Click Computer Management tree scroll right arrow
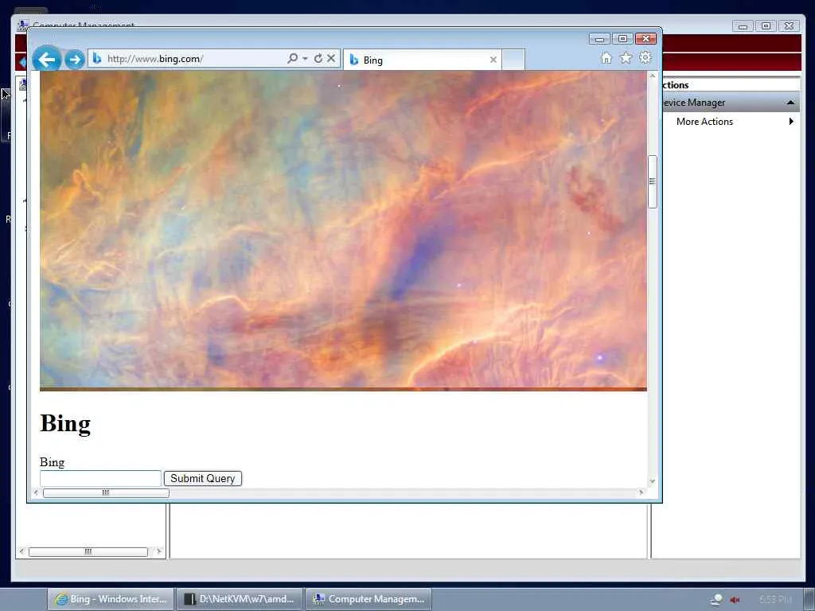 (158, 552)
